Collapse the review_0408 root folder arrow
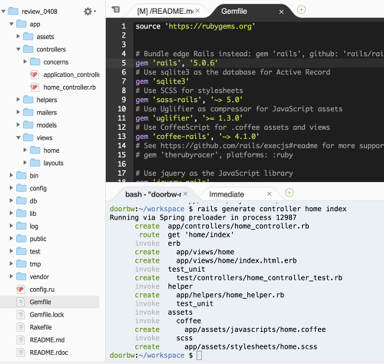 pyautogui.click(x=4, y=12)
